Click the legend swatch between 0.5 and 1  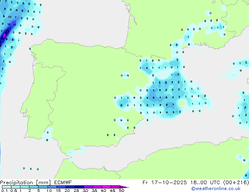[x=16, y=187]
